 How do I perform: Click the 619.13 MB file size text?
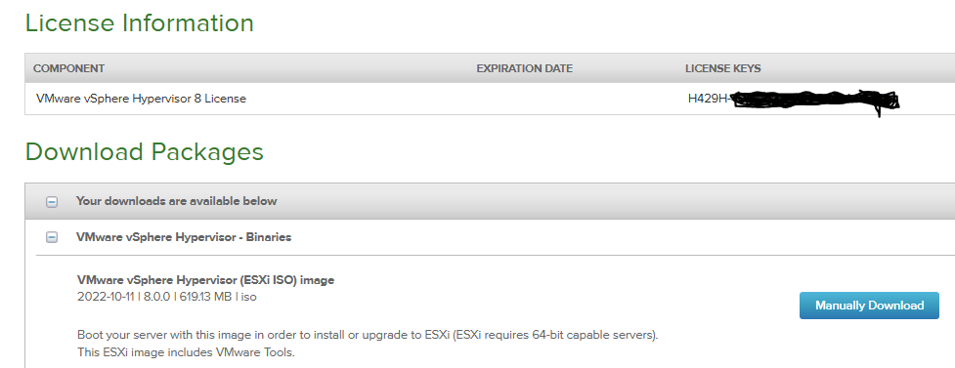click(x=206, y=297)
